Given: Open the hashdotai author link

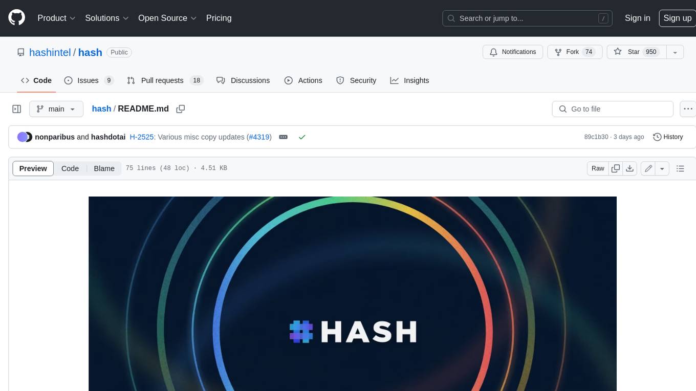Looking at the screenshot, I should click(x=108, y=137).
